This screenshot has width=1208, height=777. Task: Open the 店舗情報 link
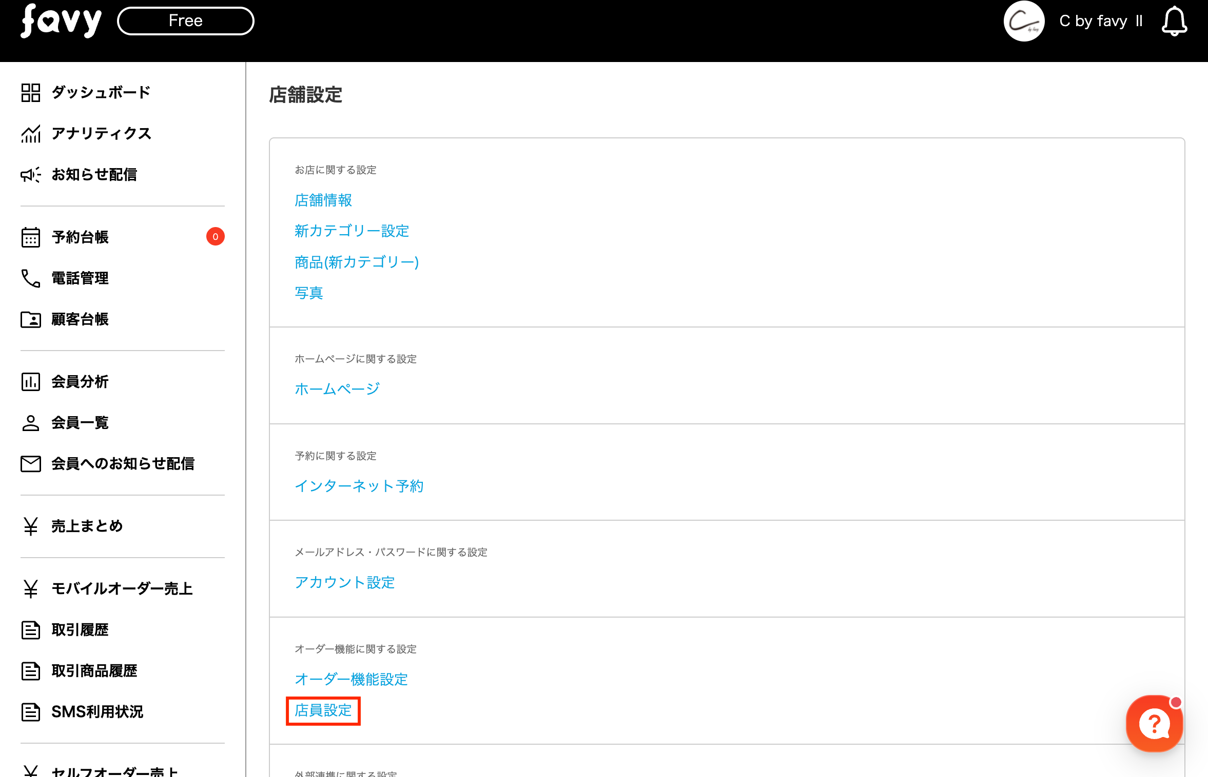click(x=323, y=200)
